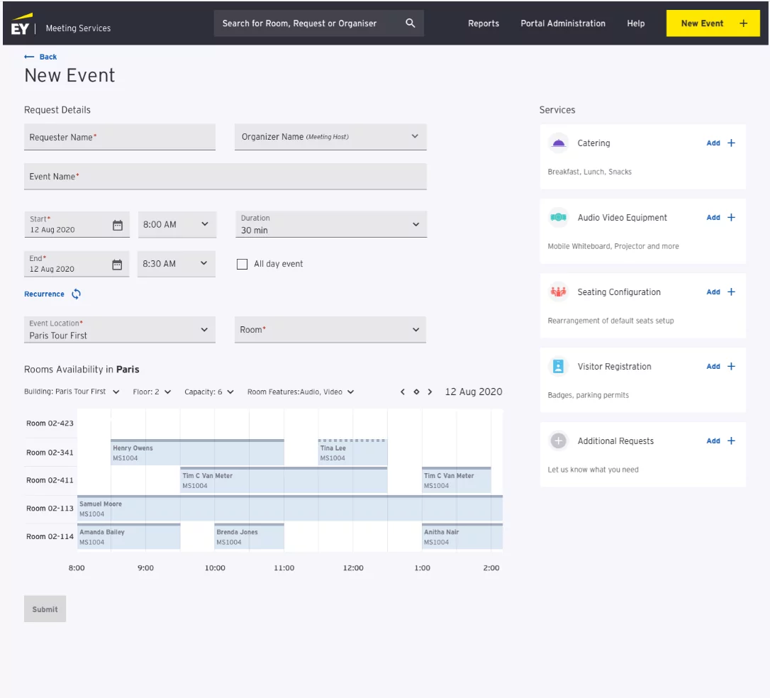Open Portal Administration menu
Image resolution: width=770 pixels, height=698 pixels.
pyautogui.click(x=563, y=23)
